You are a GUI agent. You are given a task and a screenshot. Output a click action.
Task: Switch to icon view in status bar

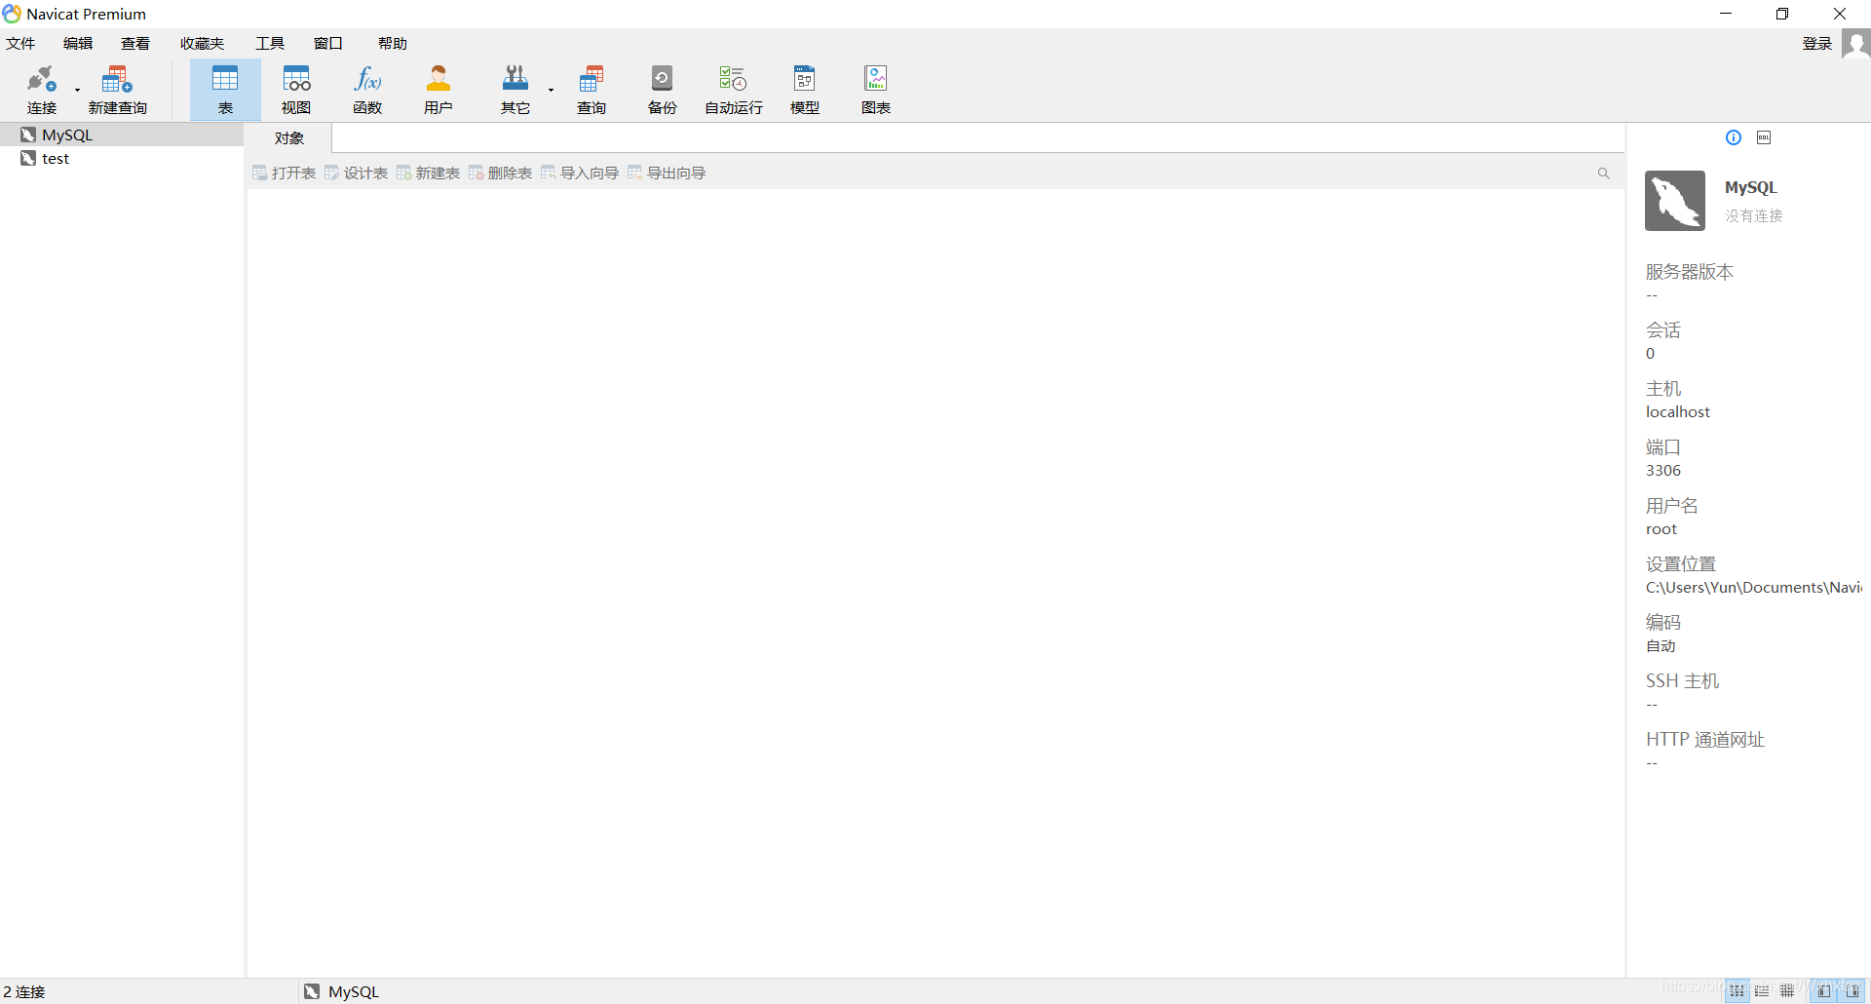[1737, 991]
